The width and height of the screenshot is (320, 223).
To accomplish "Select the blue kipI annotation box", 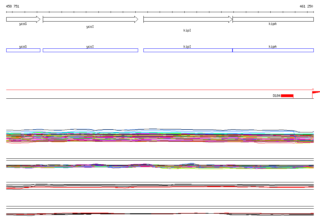I will point(187,50).
